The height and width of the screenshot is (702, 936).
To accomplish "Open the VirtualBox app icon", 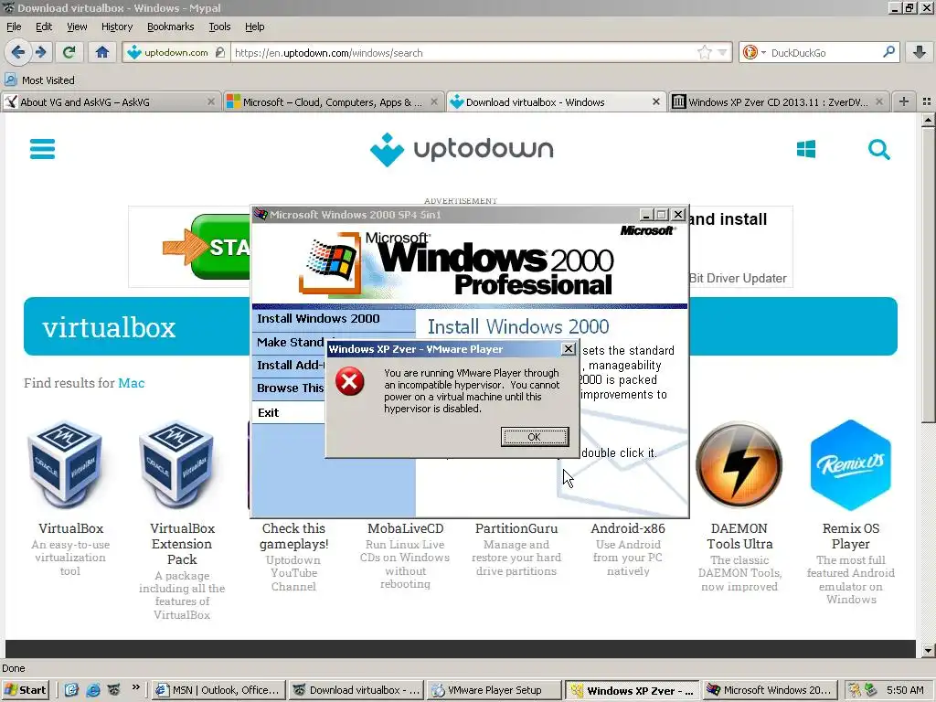I will pos(65,464).
